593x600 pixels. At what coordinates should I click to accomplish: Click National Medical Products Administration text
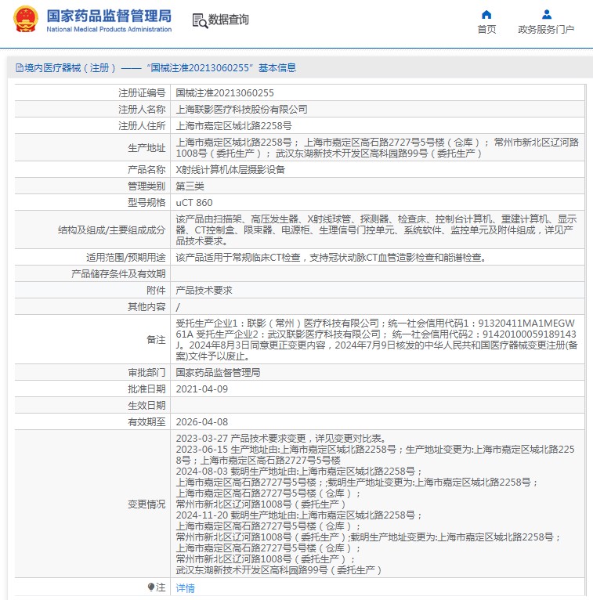click(x=109, y=30)
